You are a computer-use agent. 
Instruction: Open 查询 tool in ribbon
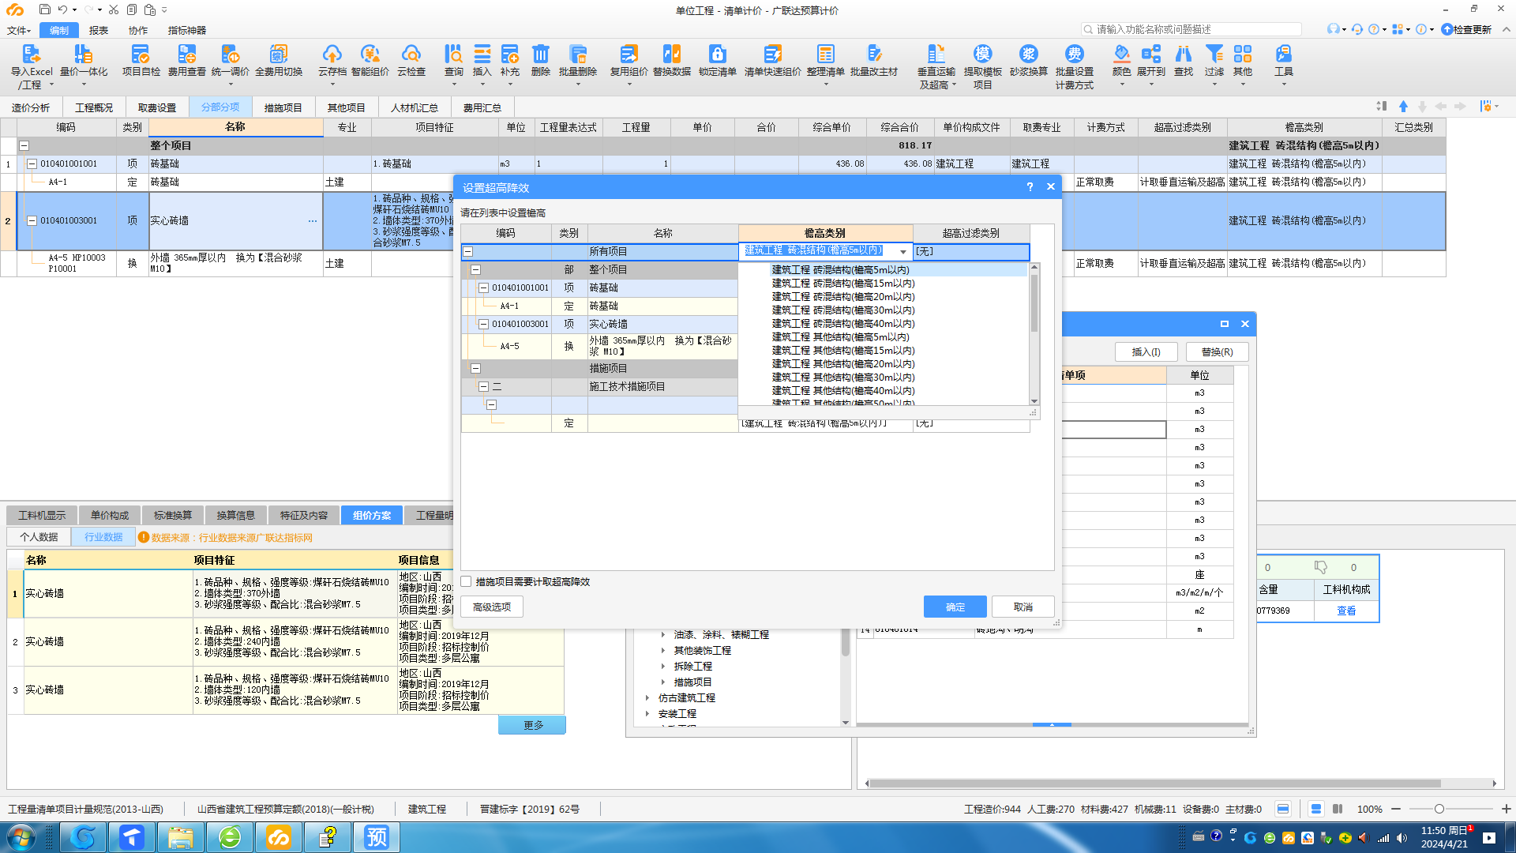[x=453, y=60]
